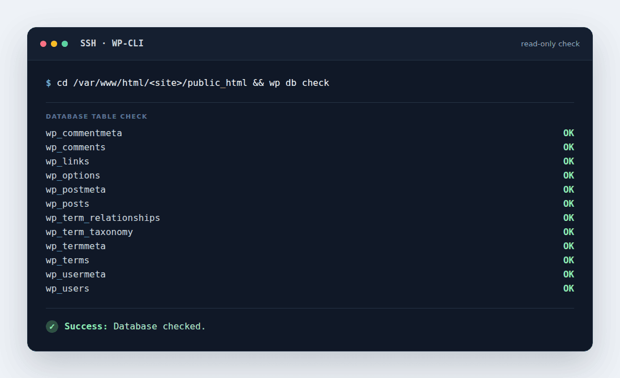Screen dimensions: 620x378
Task: Click the dollar sign prompt
Action: coord(48,83)
